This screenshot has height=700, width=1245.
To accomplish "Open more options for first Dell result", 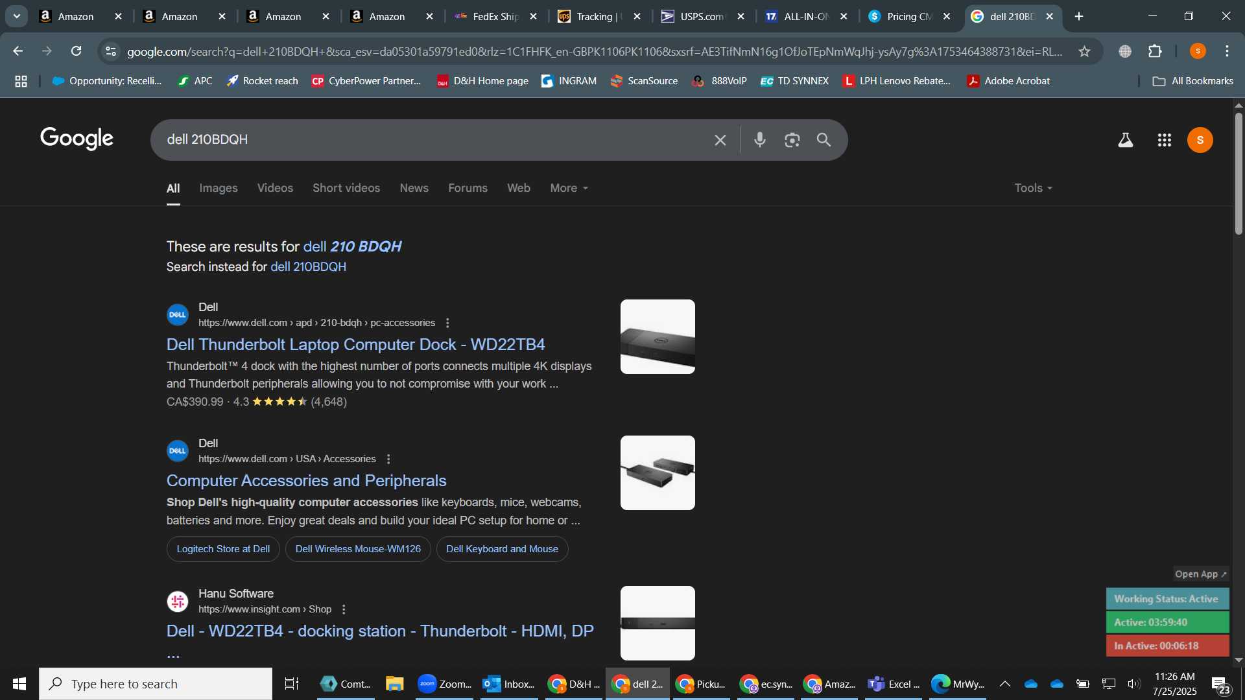I will tap(447, 323).
